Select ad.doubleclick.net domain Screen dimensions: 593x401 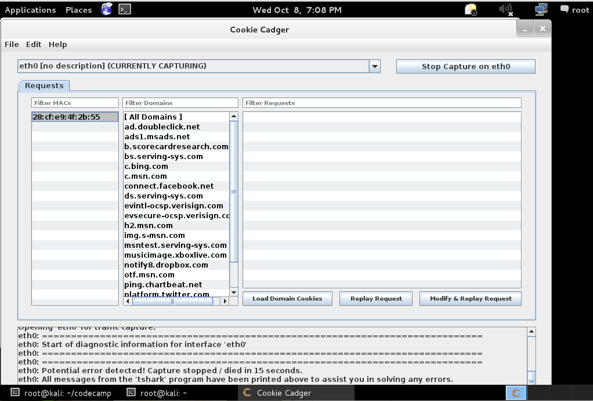(x=176, y=127)
